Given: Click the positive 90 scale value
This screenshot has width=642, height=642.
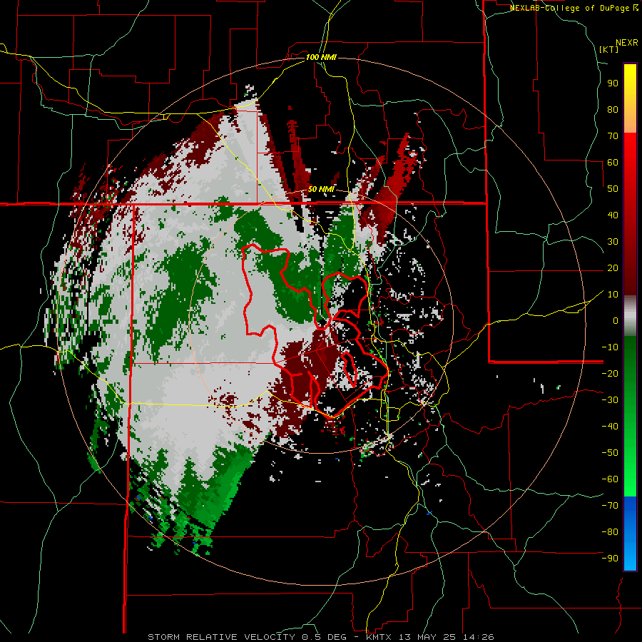Looking at the screenshot, I should pos(613,83).
